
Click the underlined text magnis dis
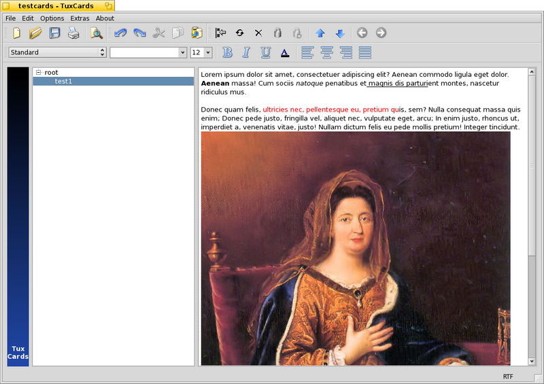386,83
